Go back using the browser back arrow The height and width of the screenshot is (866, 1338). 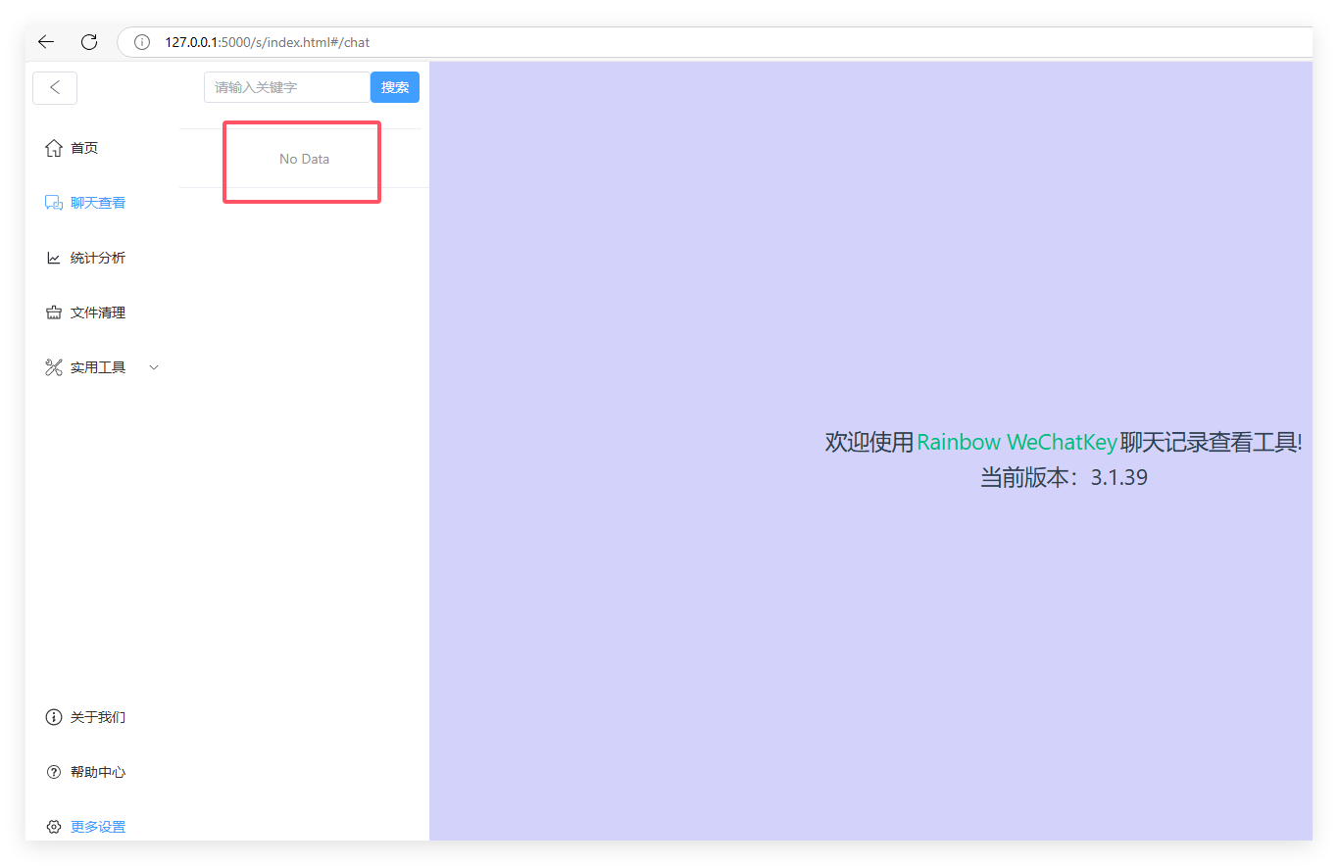click(46, 42)
